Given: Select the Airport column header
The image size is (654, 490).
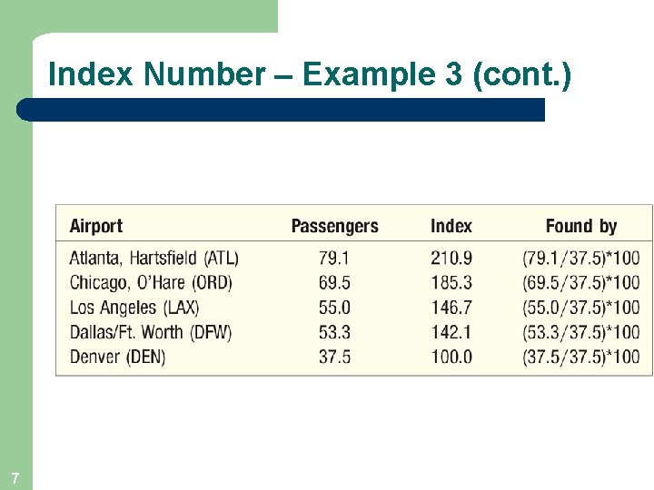Looking at the screenshot, I should point(96,226).
